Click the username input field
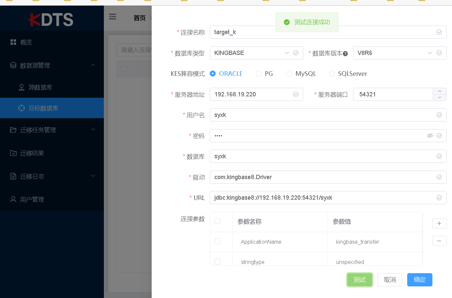The width and height of the screenshot is (452, 298). pyautogui.click(x=328, y=115)
